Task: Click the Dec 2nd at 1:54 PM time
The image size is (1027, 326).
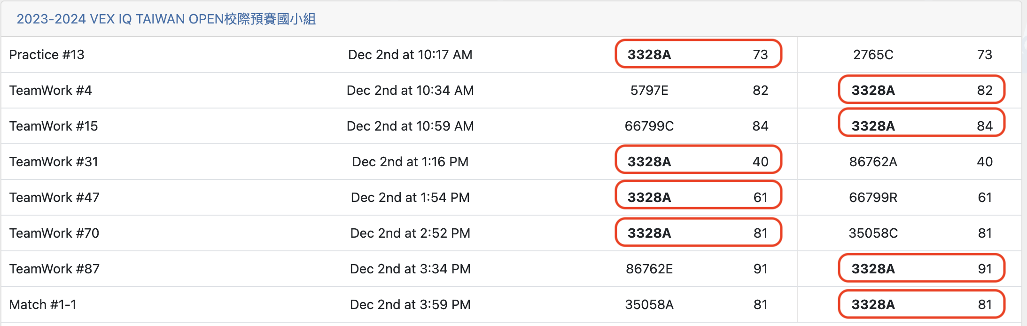Action: point(410,198)
